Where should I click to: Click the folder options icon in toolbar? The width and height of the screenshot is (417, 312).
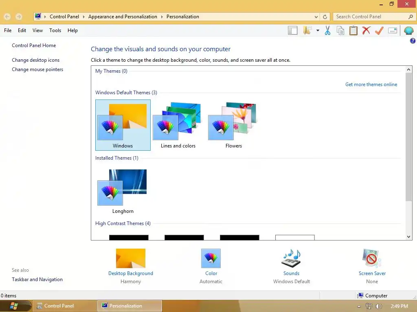coord(307,30)
